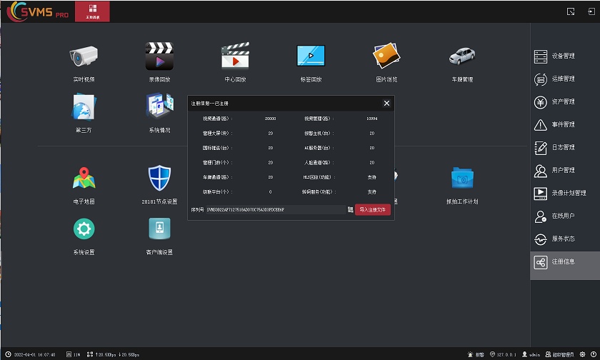Open 标签回放 module icon
The image size is (600, 360).
(x=311, y=57)
